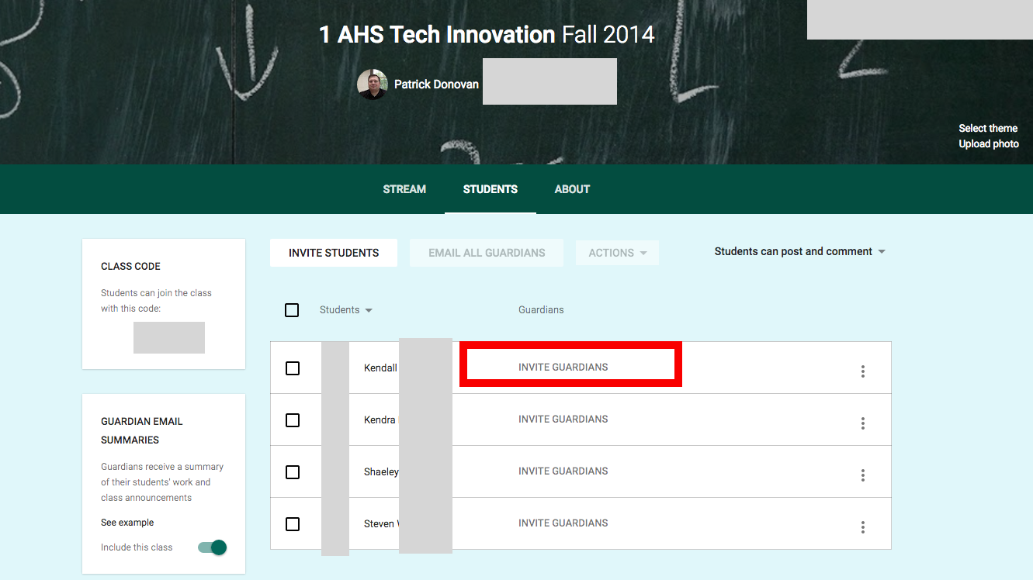The width and height of the screenshot is (1033, 580).
Task: Click Invite Guardians for Kendall
Action: [x=563, y=368]
